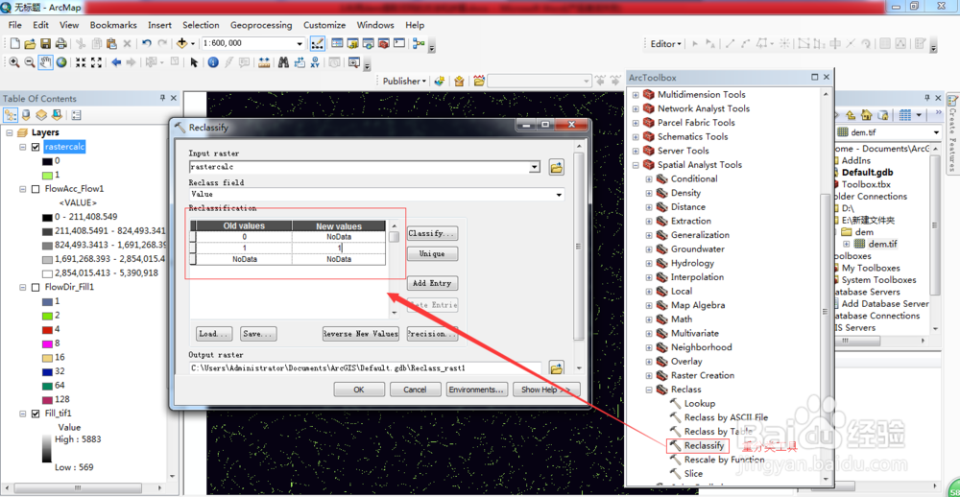Open the Reclass field dropdown
The height and width of the screenshot is (497, 960).
point(559,195)
